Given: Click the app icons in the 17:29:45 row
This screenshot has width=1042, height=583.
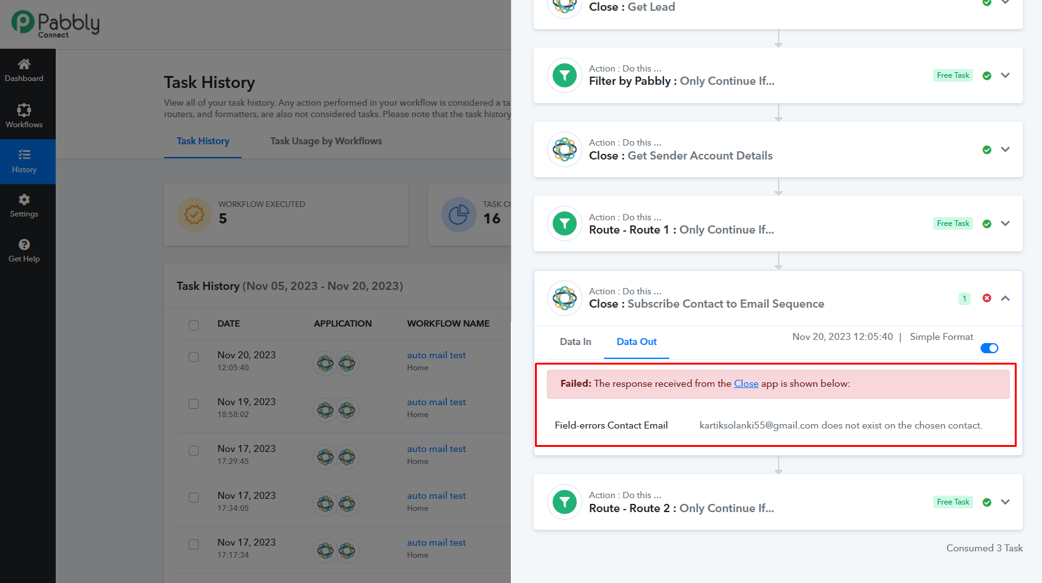Looking at the screenshot, I should (336, 457).
